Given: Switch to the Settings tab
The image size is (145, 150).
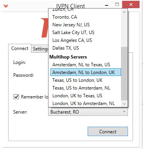Looking at the screenshot, I should (x=40, y=49).
